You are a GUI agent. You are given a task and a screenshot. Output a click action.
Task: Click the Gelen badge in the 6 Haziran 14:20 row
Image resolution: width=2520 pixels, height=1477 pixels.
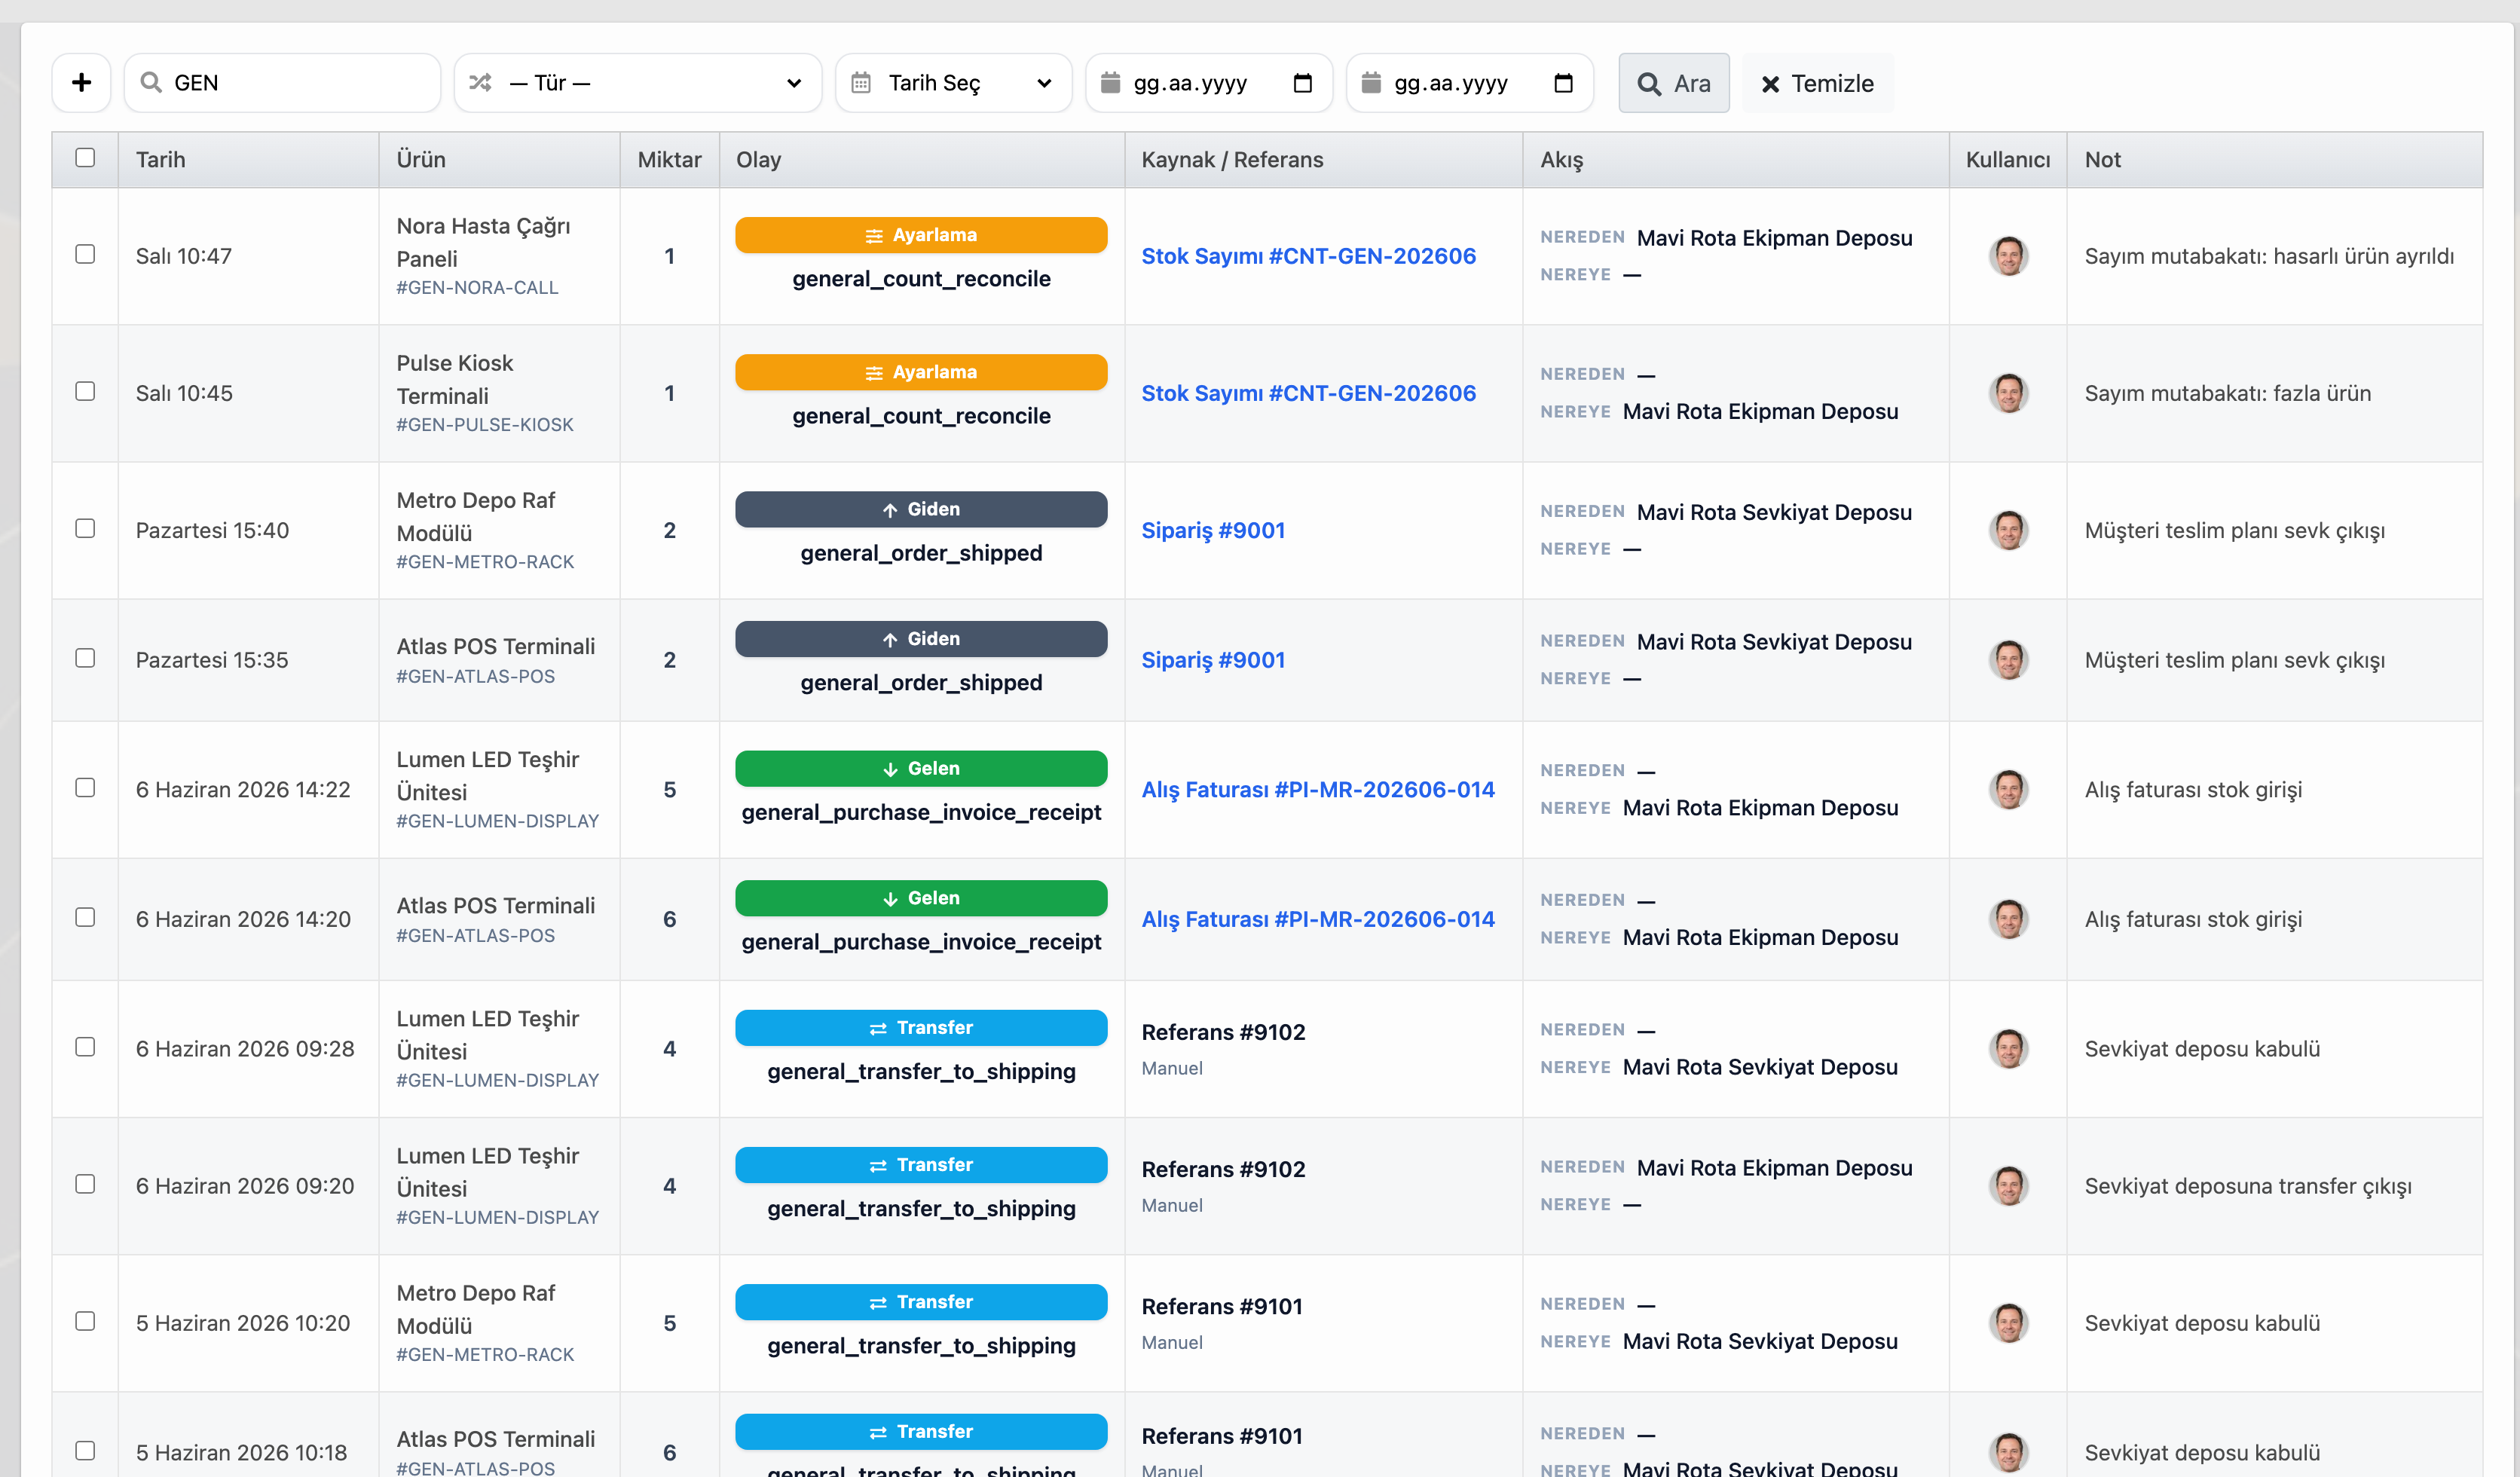tap(921, 898)
